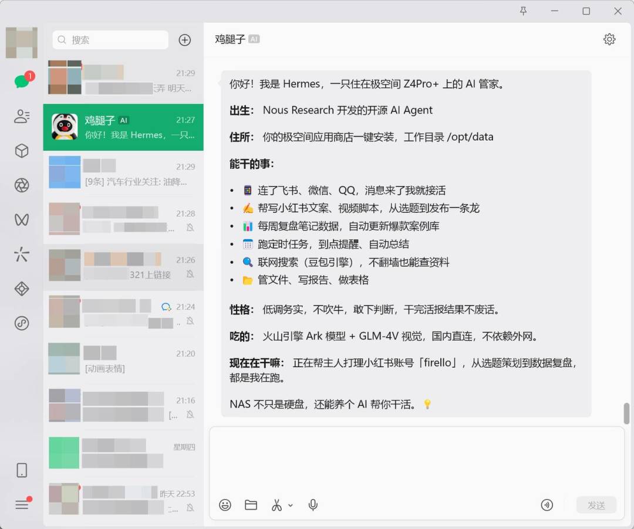This screenshot has width=634, height=529.
Task: Click the plus icon next to search
Action: 185,40
